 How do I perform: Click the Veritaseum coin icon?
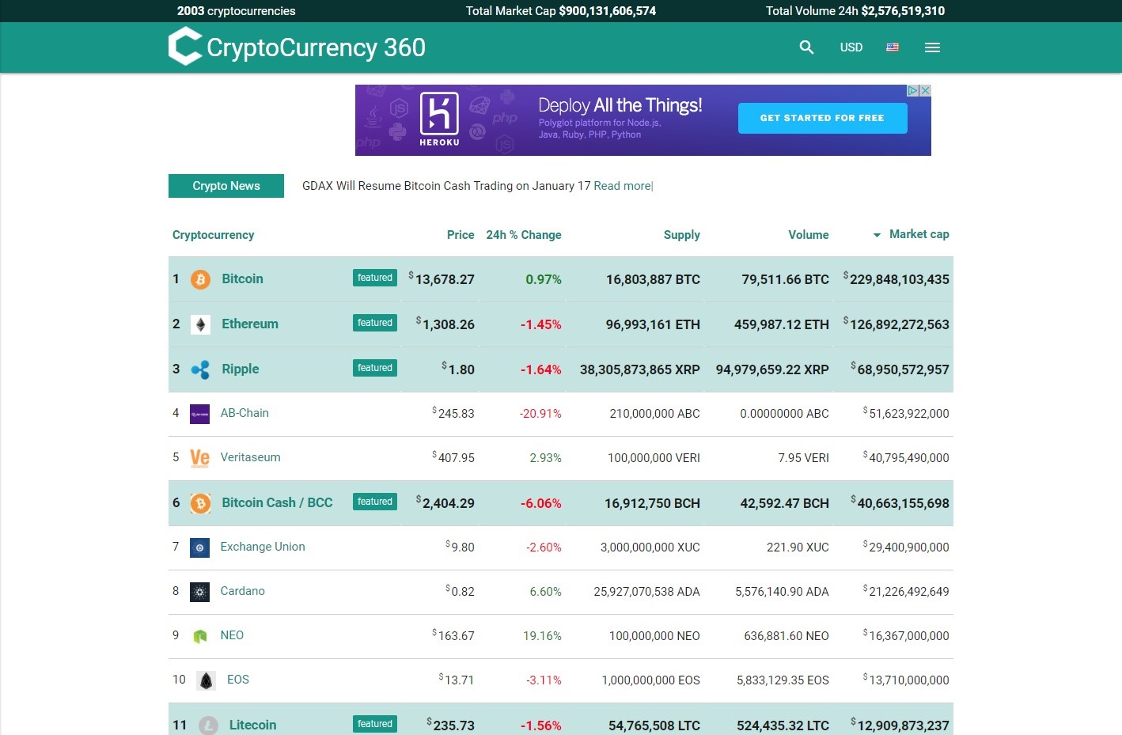click(x=200, y=458)
